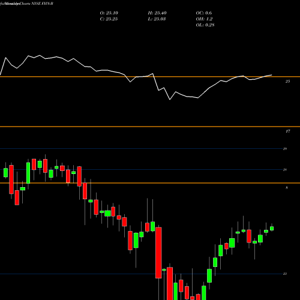The width and height of the screenshot is (300, 300).
Task: Click the "NYSE FHN-B" chart title
Action: click(x=42, y=4)
